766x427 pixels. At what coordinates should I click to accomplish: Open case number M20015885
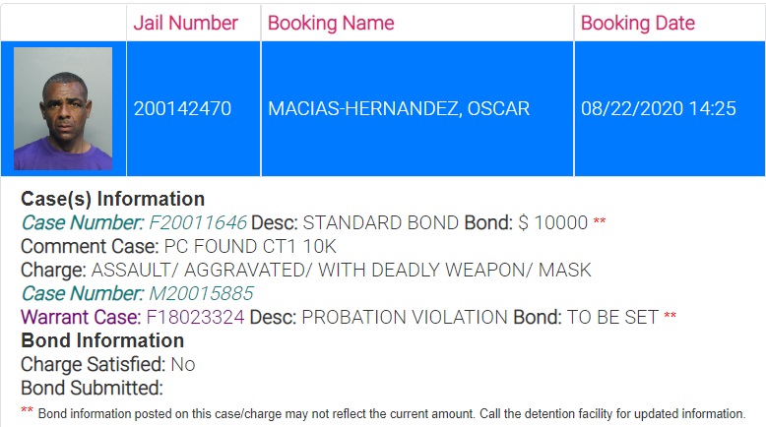pyautogui.click(x=201, y=293)
